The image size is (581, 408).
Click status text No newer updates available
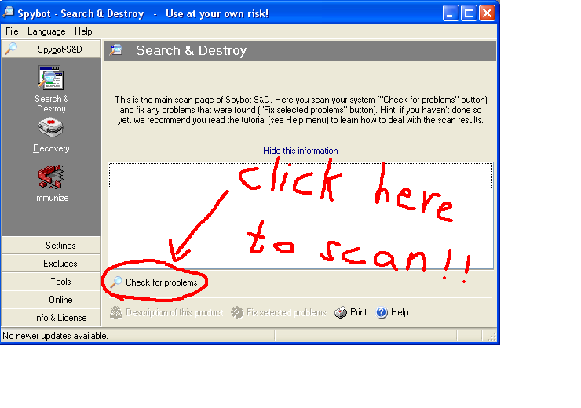(x=55, y=336)
